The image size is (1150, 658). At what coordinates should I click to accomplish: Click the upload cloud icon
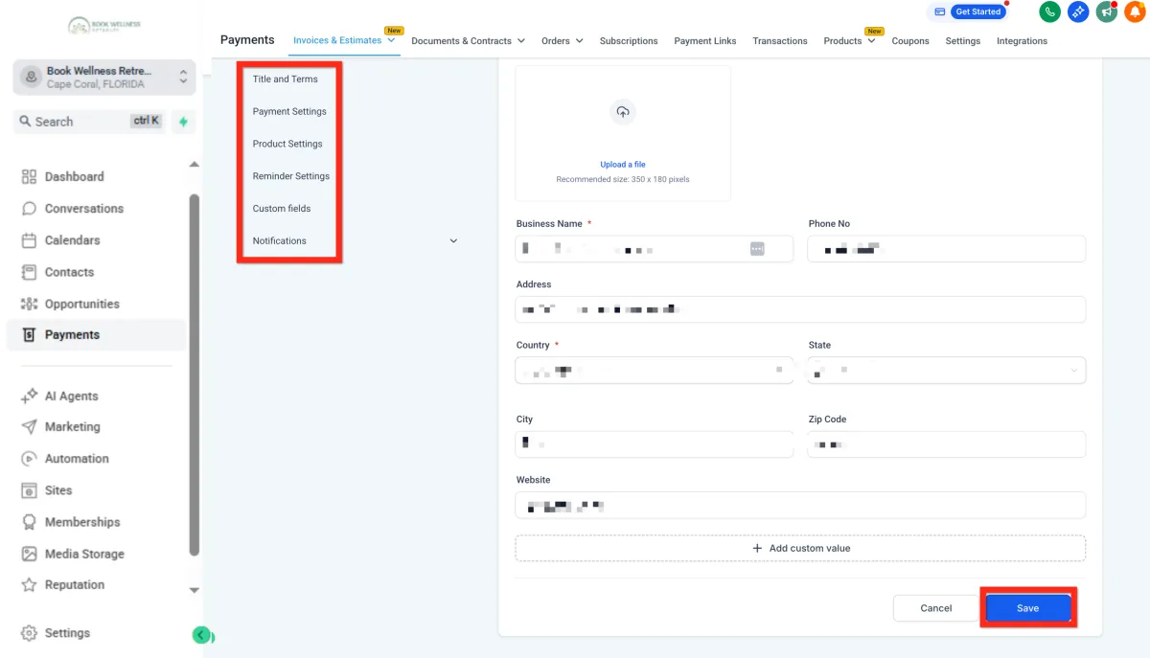pos(623,112)
